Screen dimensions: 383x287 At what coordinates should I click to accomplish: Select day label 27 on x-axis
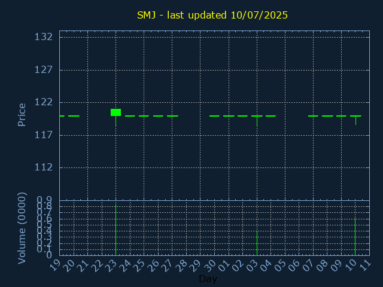pyautogui.click(x=169, y=265)
